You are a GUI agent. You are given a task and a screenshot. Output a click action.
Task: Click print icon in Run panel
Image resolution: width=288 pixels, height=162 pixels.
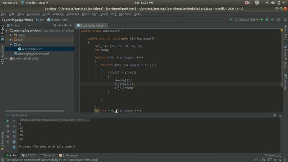14,142
